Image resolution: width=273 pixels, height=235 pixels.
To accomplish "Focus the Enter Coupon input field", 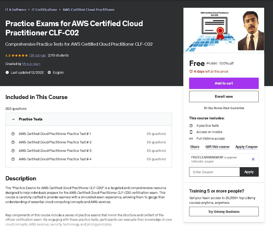I will pos(215,172).
